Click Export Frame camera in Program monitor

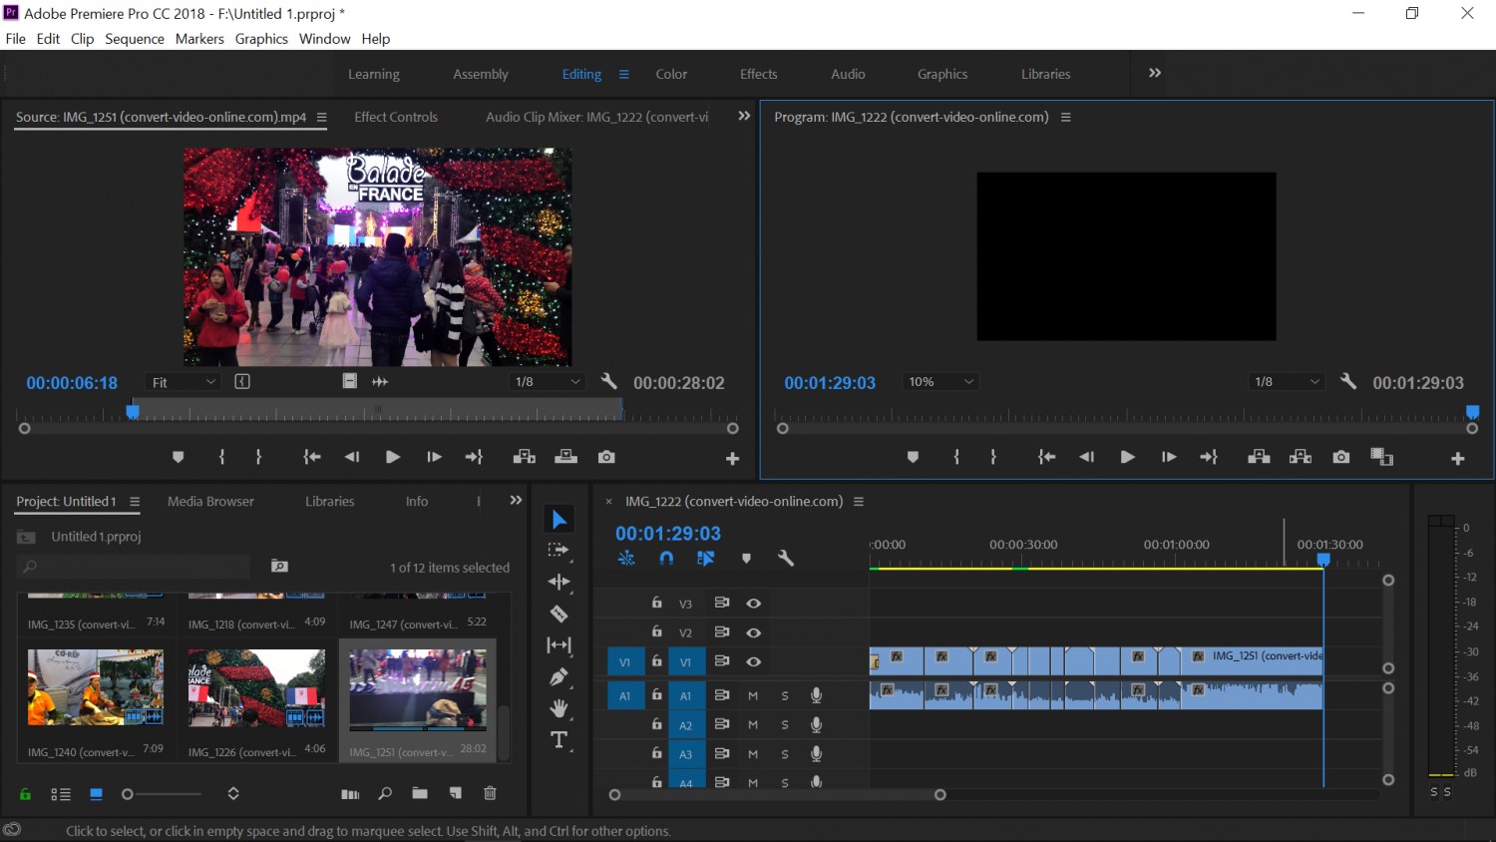click(1341, 457)
